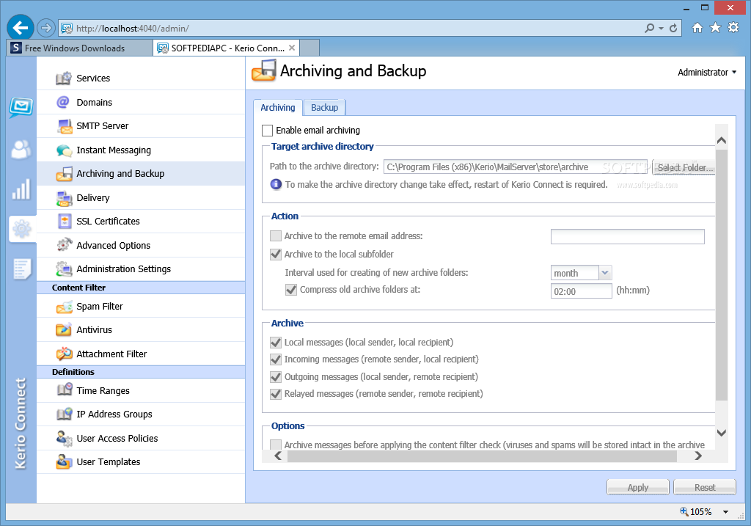Image resolution: width=751 pixels, height=526 pixels.
Task: Click the Spam Filter icon
Action: pyautogui.click(x=65, y=307)
